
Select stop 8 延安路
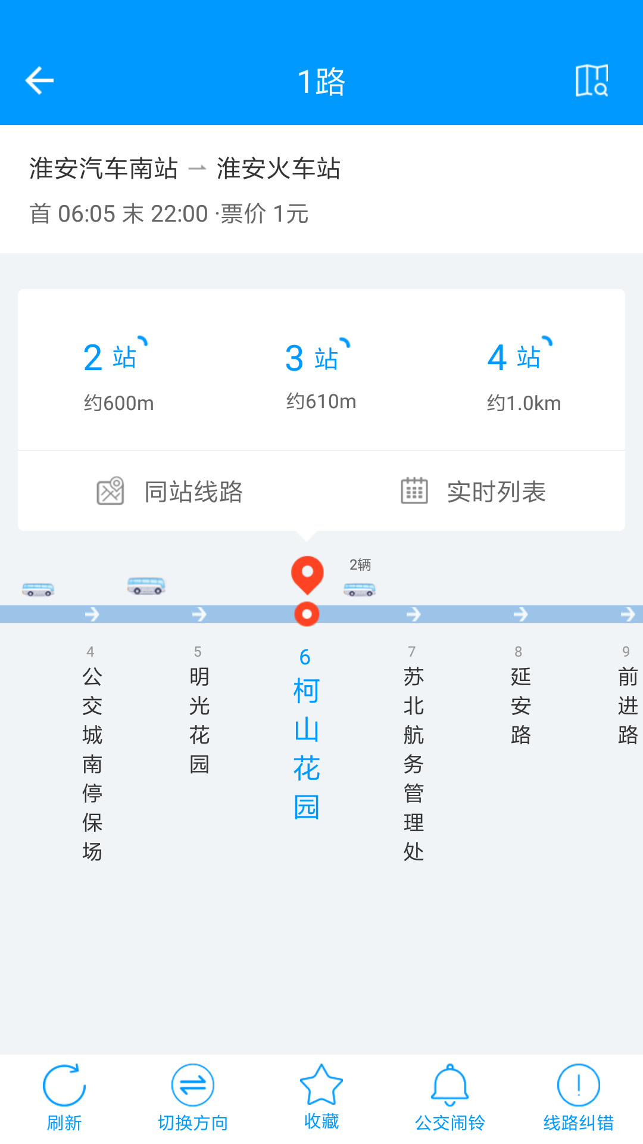(521, 695)
